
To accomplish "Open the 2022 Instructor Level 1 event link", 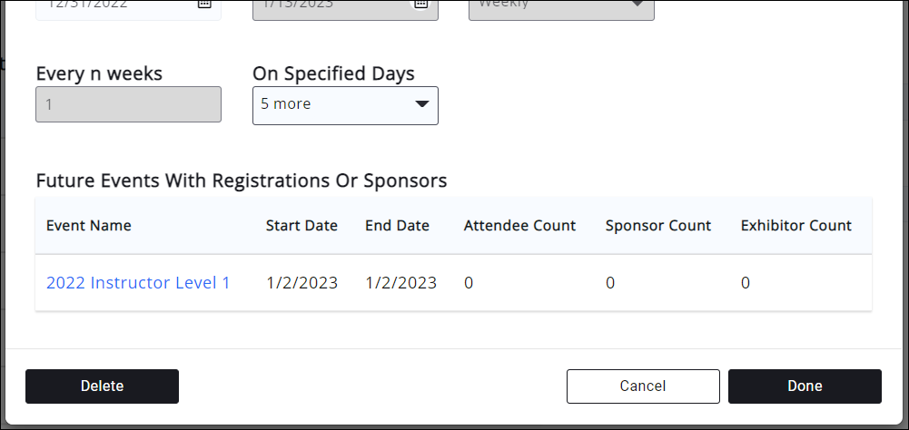I will 138,283.
